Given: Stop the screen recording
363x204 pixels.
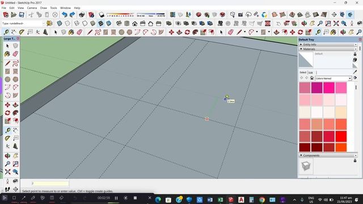Looking at the screenshot, I should coord(135,198).
